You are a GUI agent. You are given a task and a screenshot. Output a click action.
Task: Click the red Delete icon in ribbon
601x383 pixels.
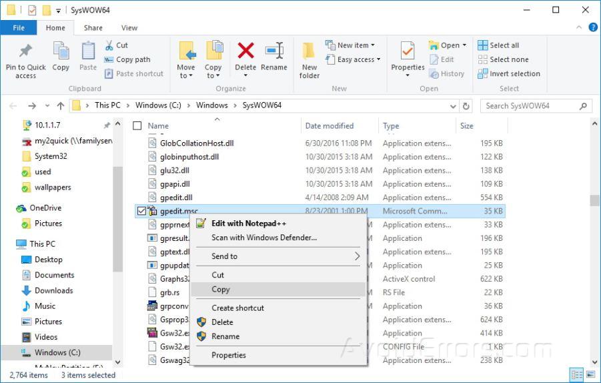point(245,51)
